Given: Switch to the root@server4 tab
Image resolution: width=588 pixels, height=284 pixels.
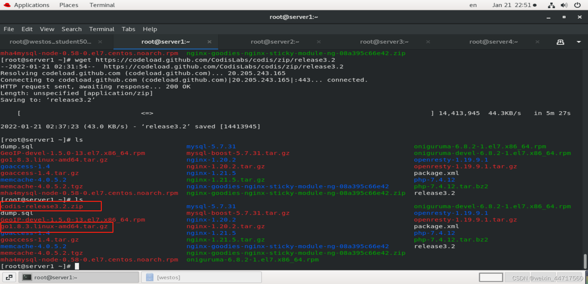Looking at the screenshot, I should pyautogui.click(x=494, y=42).
